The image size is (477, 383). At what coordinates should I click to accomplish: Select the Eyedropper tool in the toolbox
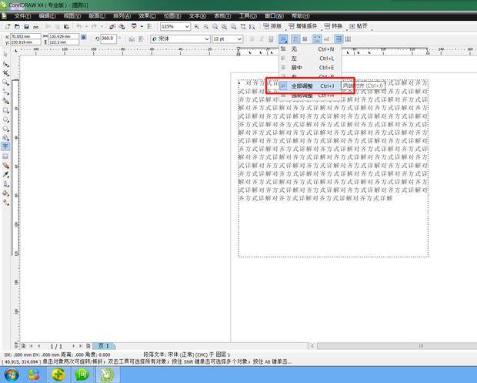pyautogui.click(x=6, y=174)
